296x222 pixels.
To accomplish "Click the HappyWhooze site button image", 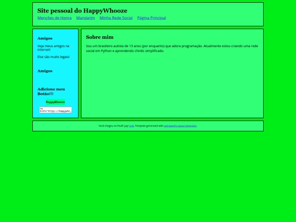I will 55,102.
